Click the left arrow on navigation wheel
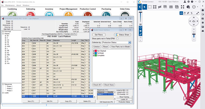This screenshot has height=109, width=205. click(x=190, y=21)
